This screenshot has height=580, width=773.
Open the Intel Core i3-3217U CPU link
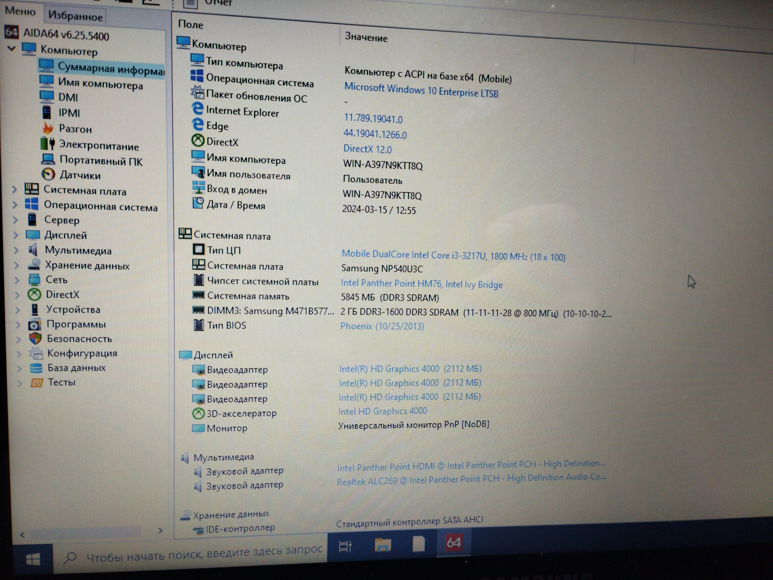click(453, 255)
